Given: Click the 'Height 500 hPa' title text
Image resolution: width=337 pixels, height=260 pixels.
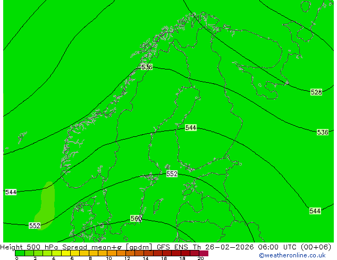Looking at the screenshot, I should pos(29,247).
